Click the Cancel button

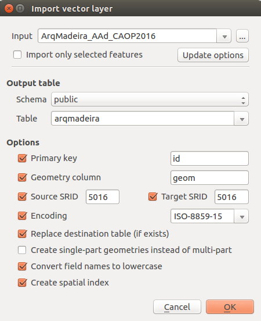(177, 307)
